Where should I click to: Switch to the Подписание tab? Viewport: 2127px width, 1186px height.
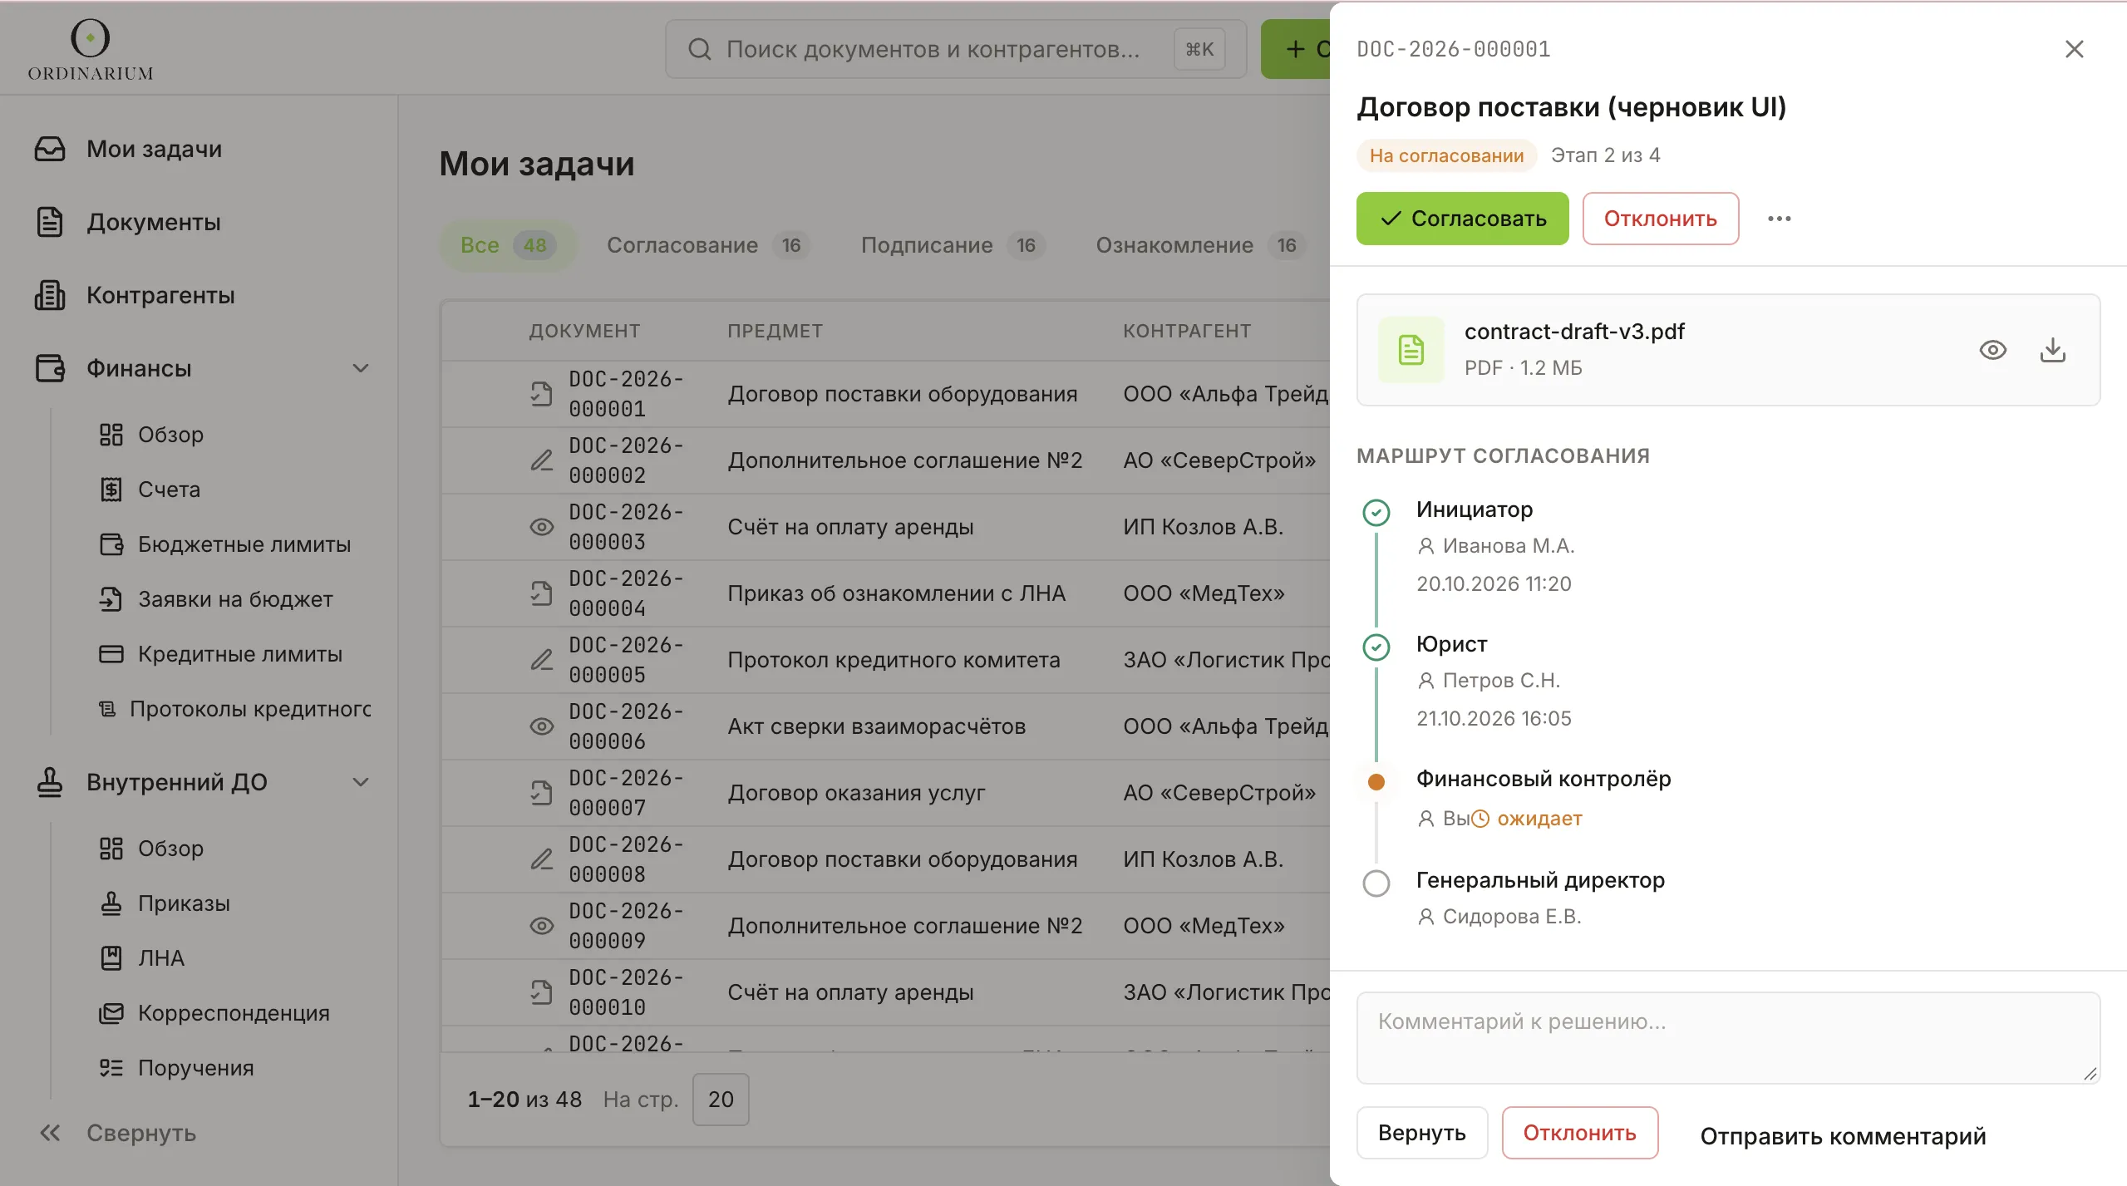click(953, 245)
